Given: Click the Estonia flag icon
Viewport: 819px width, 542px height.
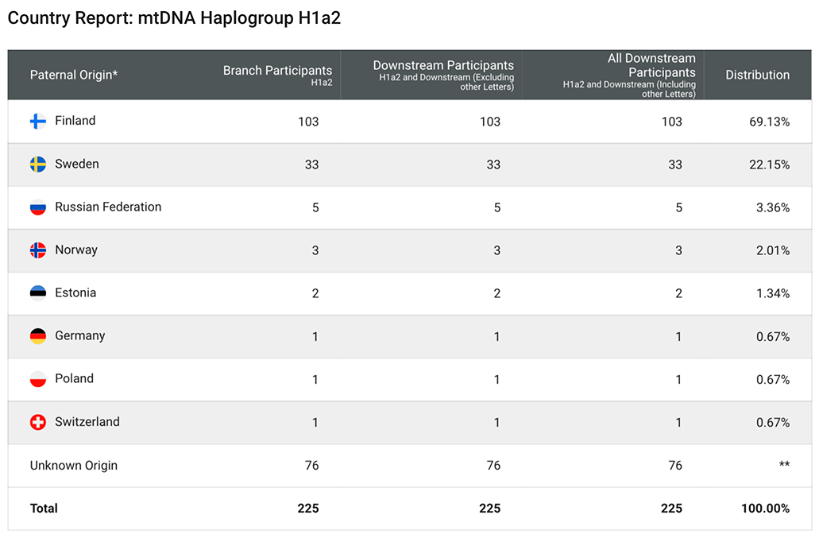Looking at the screenshot, I should (x=37, y=293).
